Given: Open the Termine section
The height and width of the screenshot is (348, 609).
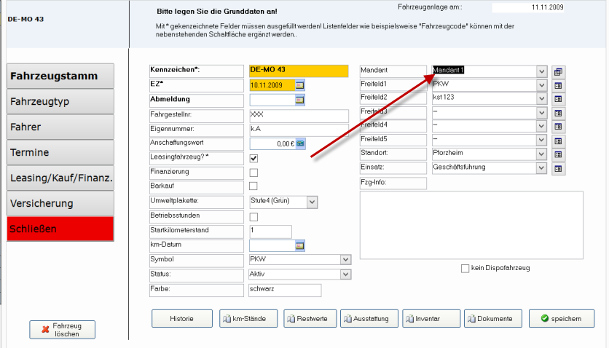Looking at the screenshot, I should coord(60,152).
